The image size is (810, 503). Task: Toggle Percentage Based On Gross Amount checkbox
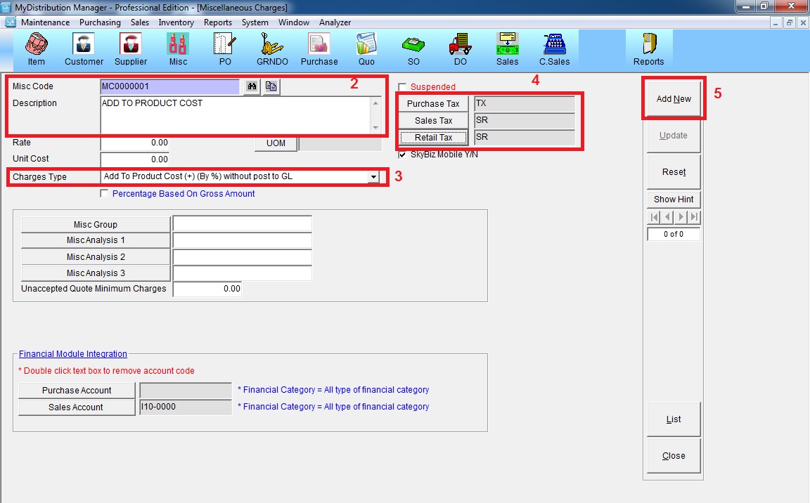coord(105,194)
